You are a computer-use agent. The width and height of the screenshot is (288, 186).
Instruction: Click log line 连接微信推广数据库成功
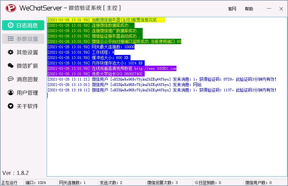point(95,31)
